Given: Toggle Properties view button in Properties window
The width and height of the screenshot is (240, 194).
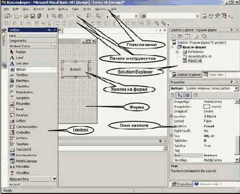Looking at the screenshot, I should click(x=187, y=95).
